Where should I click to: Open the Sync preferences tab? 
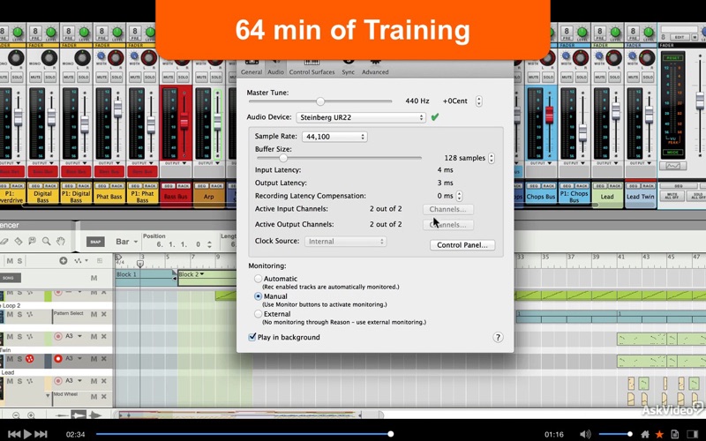point(348,68)
